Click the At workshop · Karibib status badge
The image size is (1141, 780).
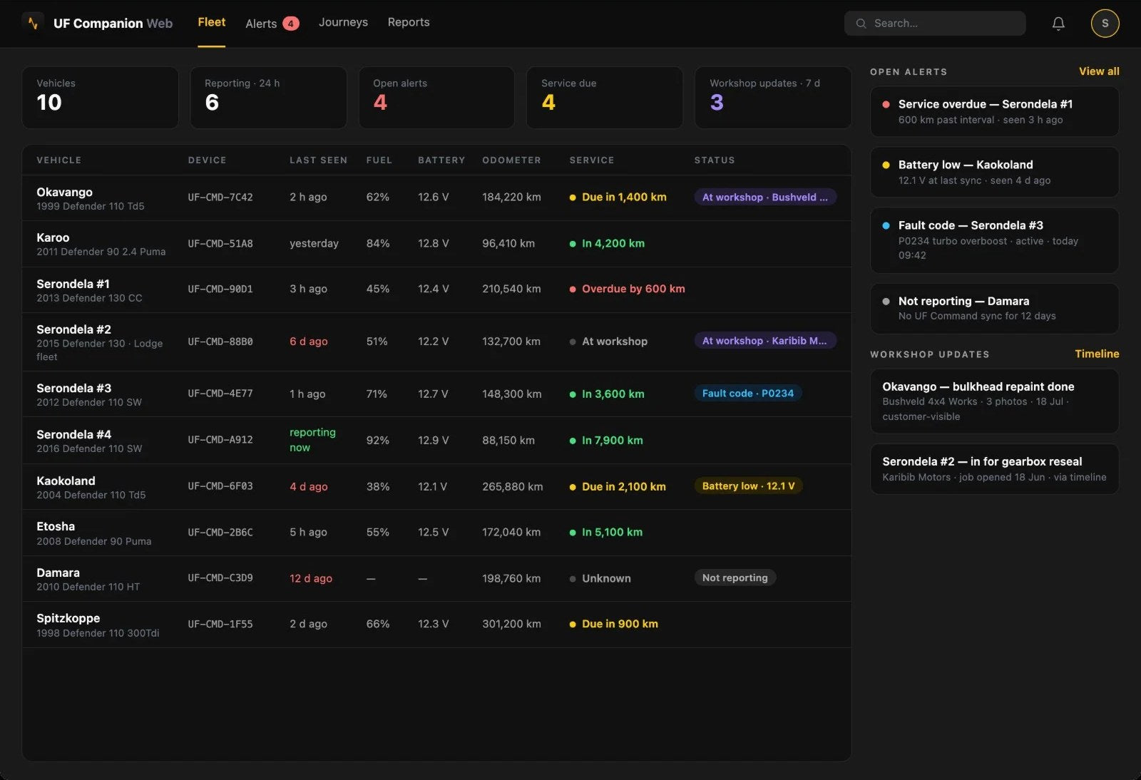[x=765, y=341]
